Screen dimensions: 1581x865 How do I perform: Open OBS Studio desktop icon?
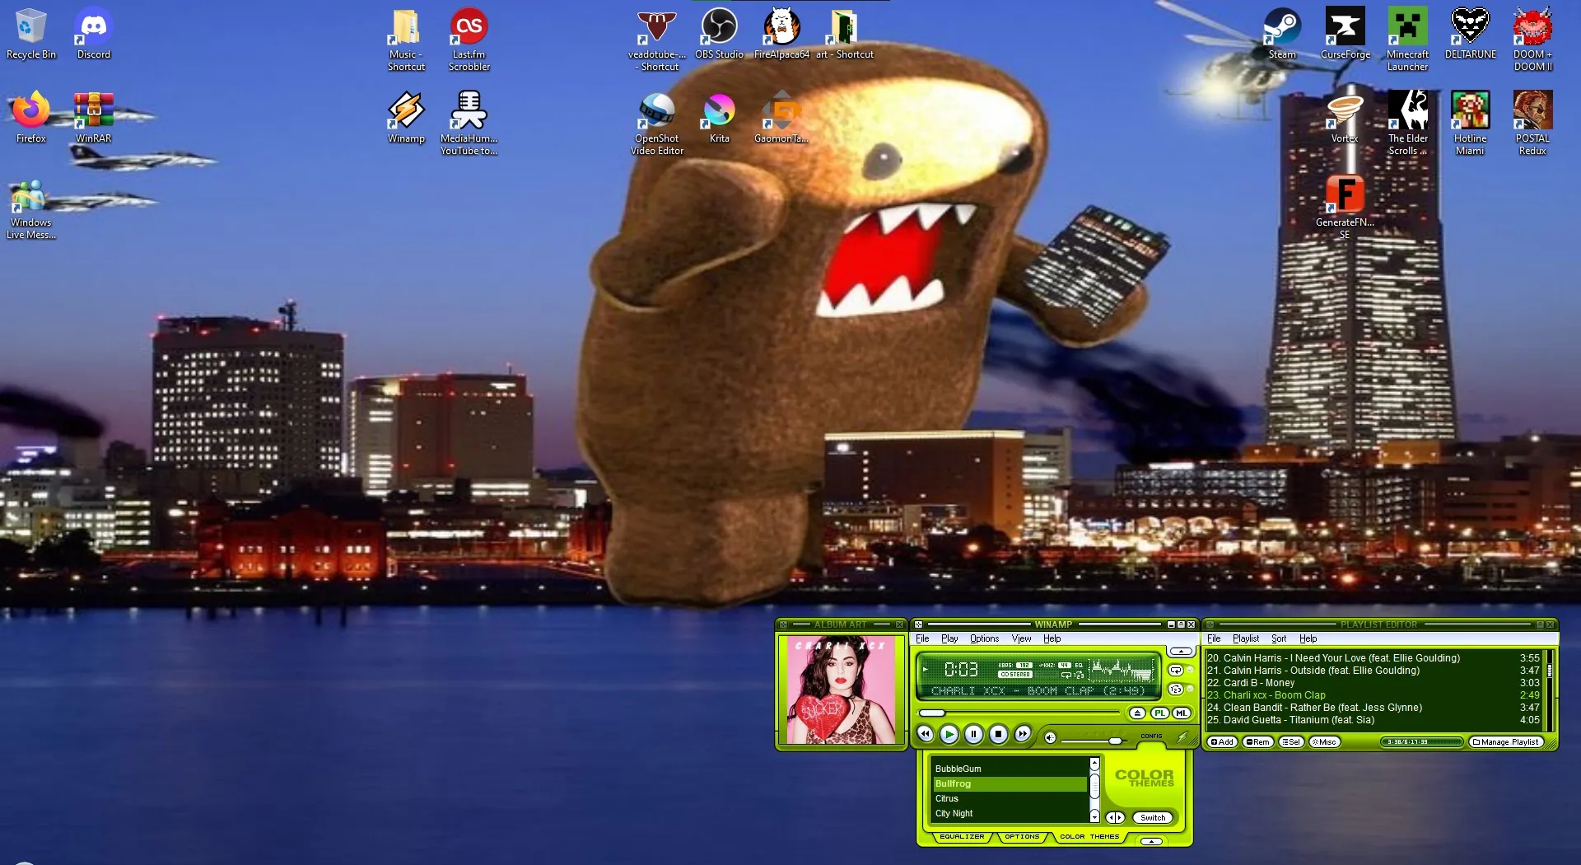719,34
